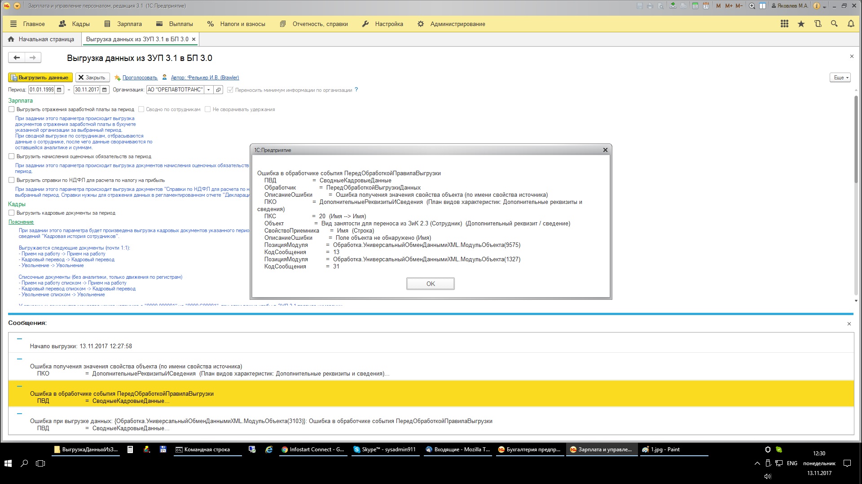Enable Выгрузить отражения заработной платы checkbox
Image resolution: width=862 pixels, height=484 pixels.
click(x=12, y=109)
